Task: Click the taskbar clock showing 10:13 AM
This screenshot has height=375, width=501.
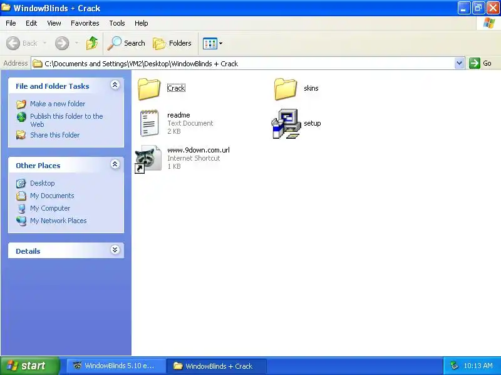Action: tap(478, 366)
